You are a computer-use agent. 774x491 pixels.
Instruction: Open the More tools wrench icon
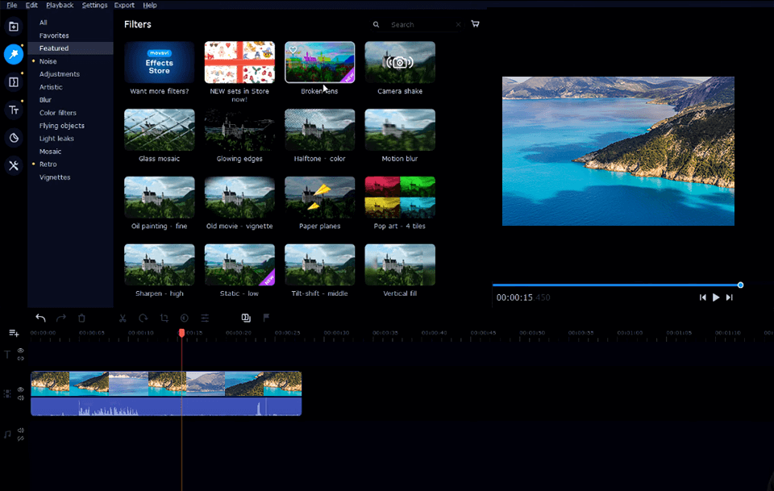click(14, 165)
